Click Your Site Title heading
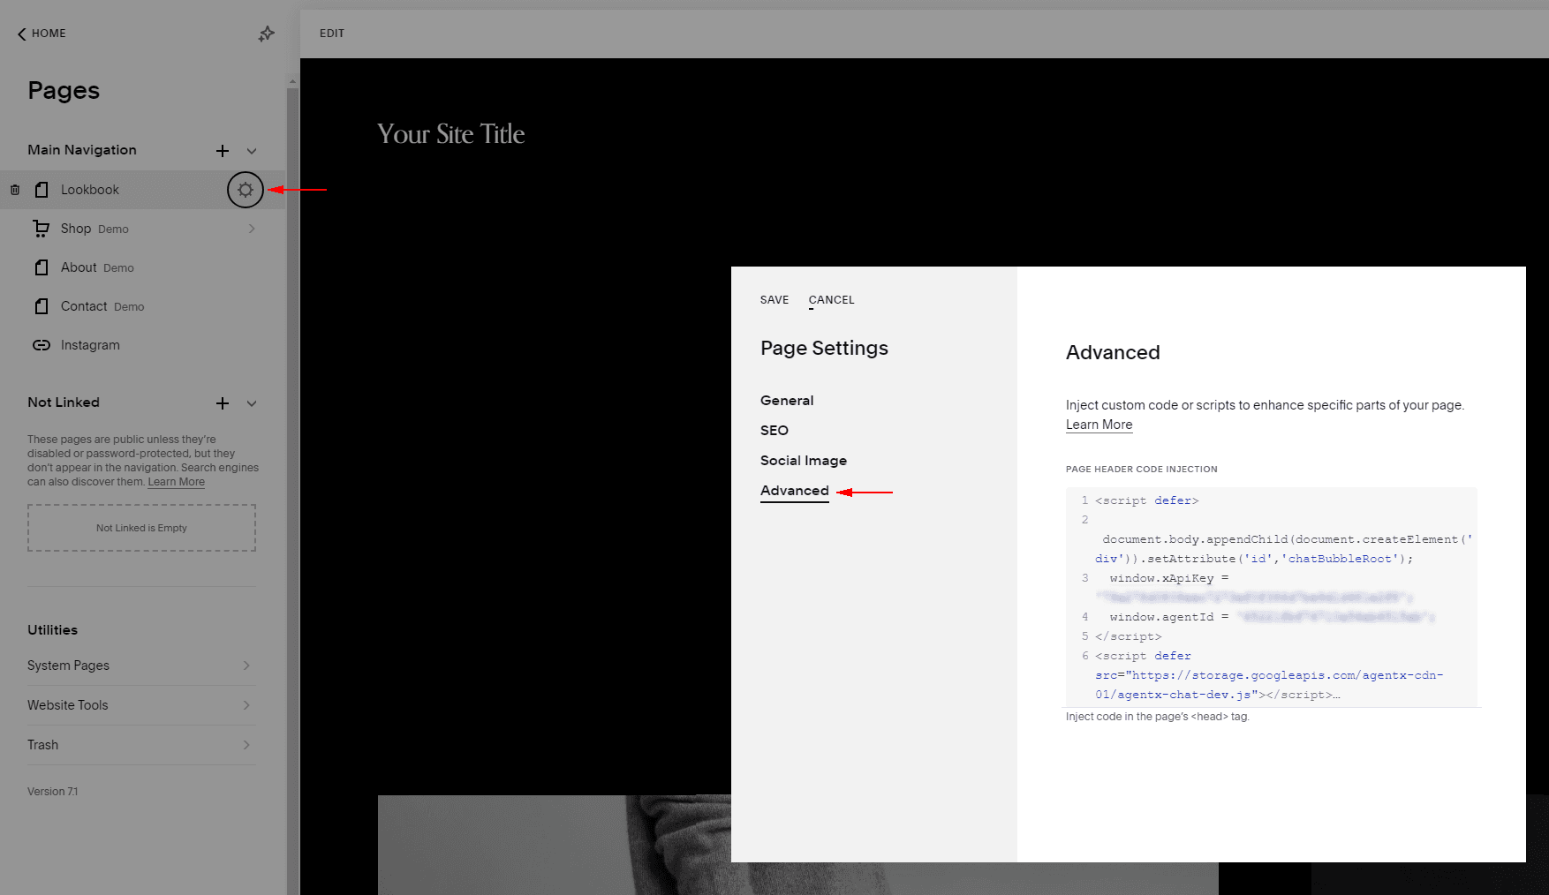The image size is (1549, 895). (x=450, y=134)
